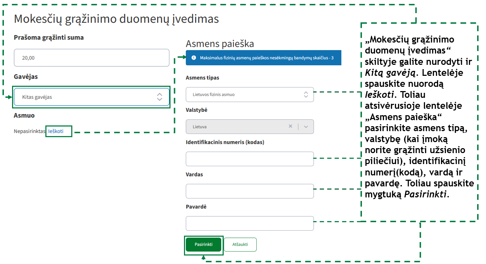Focus the Identifikacinis numeris (kodas) input
The width and height of the screenshot is (486, 264).
click(x=250, y=159)
